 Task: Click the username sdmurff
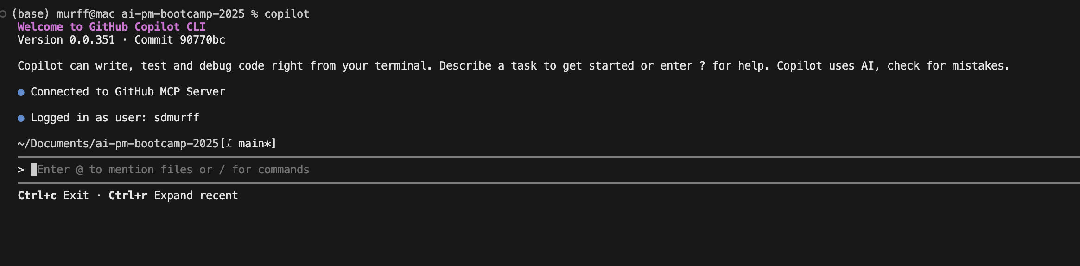click(x=176, y=118)
